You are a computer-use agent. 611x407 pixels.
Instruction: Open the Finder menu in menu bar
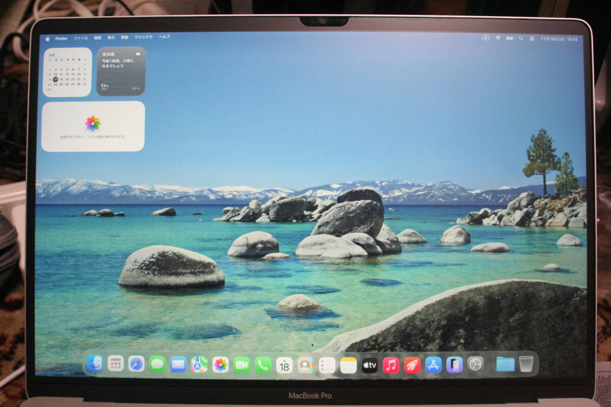click(61, 38)
